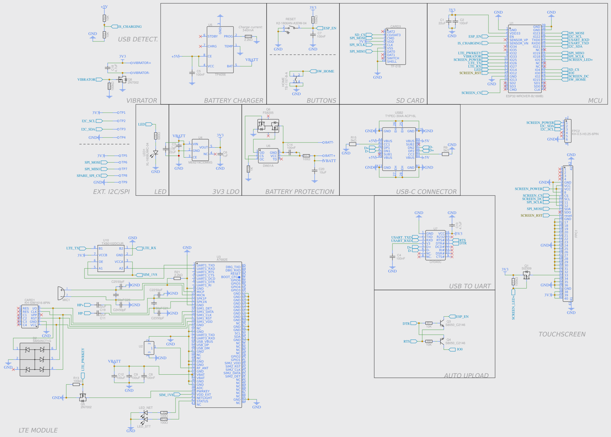Select the "TP9" test point label
611x437 pixels.
124,182
